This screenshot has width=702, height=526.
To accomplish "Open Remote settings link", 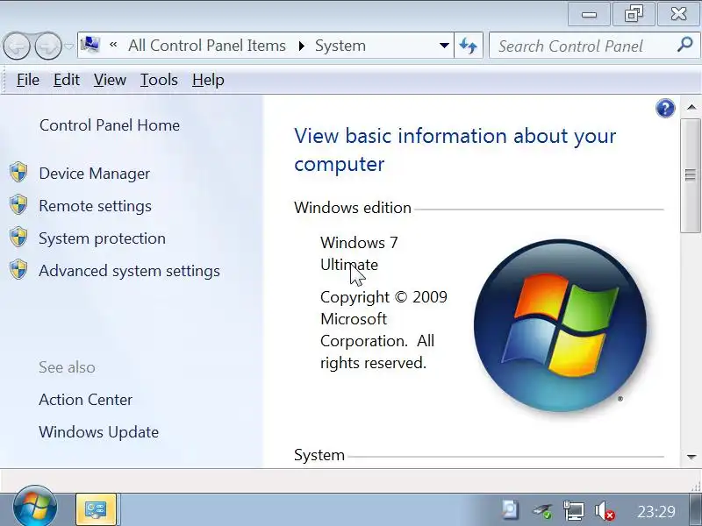I will coord(96,206).
